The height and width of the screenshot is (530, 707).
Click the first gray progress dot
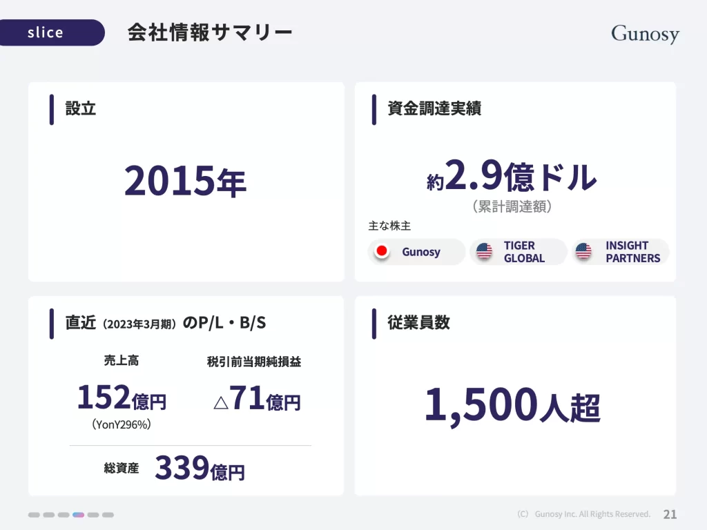34,515
